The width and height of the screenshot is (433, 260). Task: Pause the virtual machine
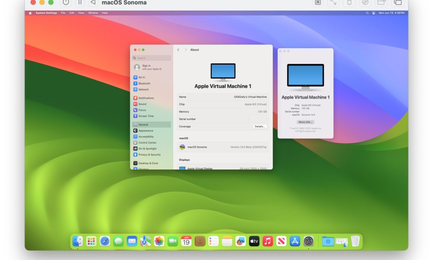click(80, 3)
